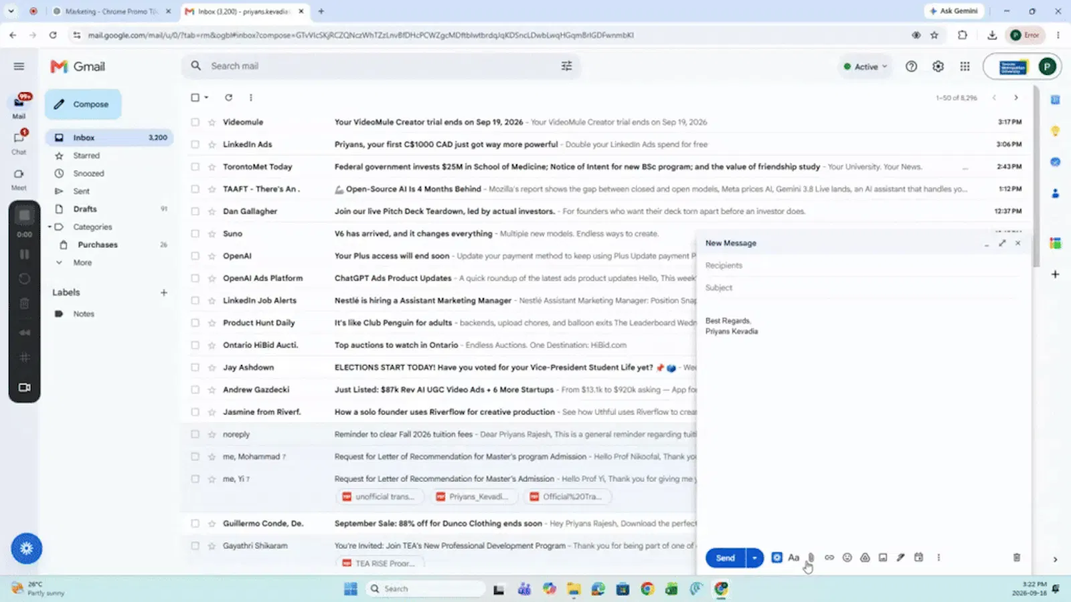Open full-screen compose with the expand arrows

[x=1002, y=243]
